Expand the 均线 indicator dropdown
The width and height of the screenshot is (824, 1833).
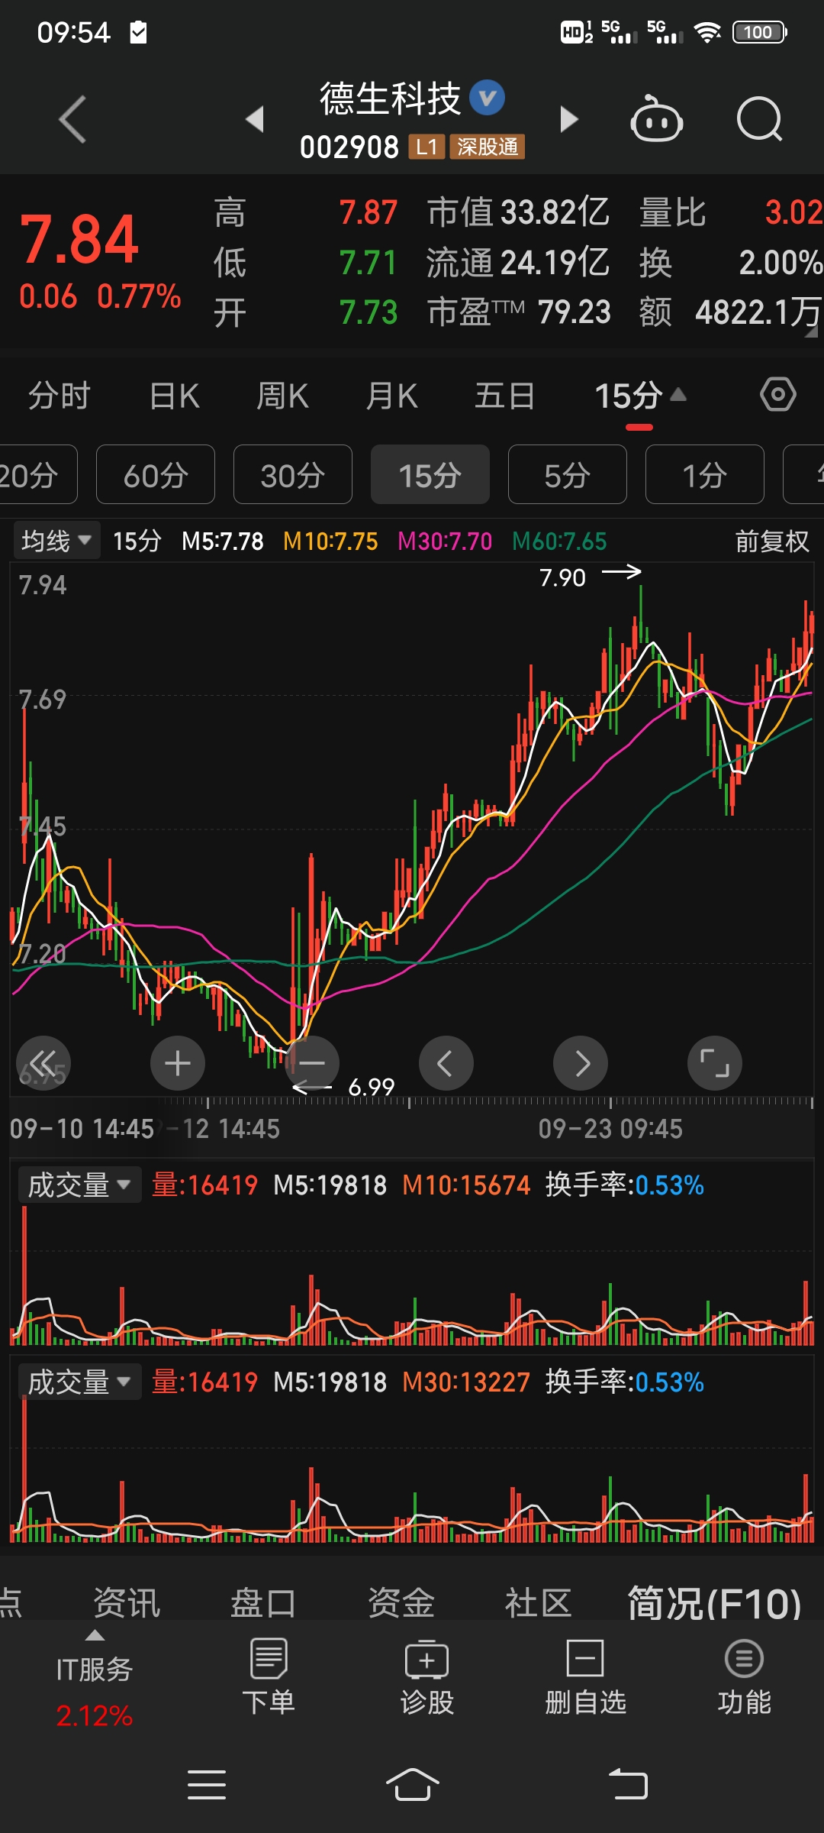56,541
